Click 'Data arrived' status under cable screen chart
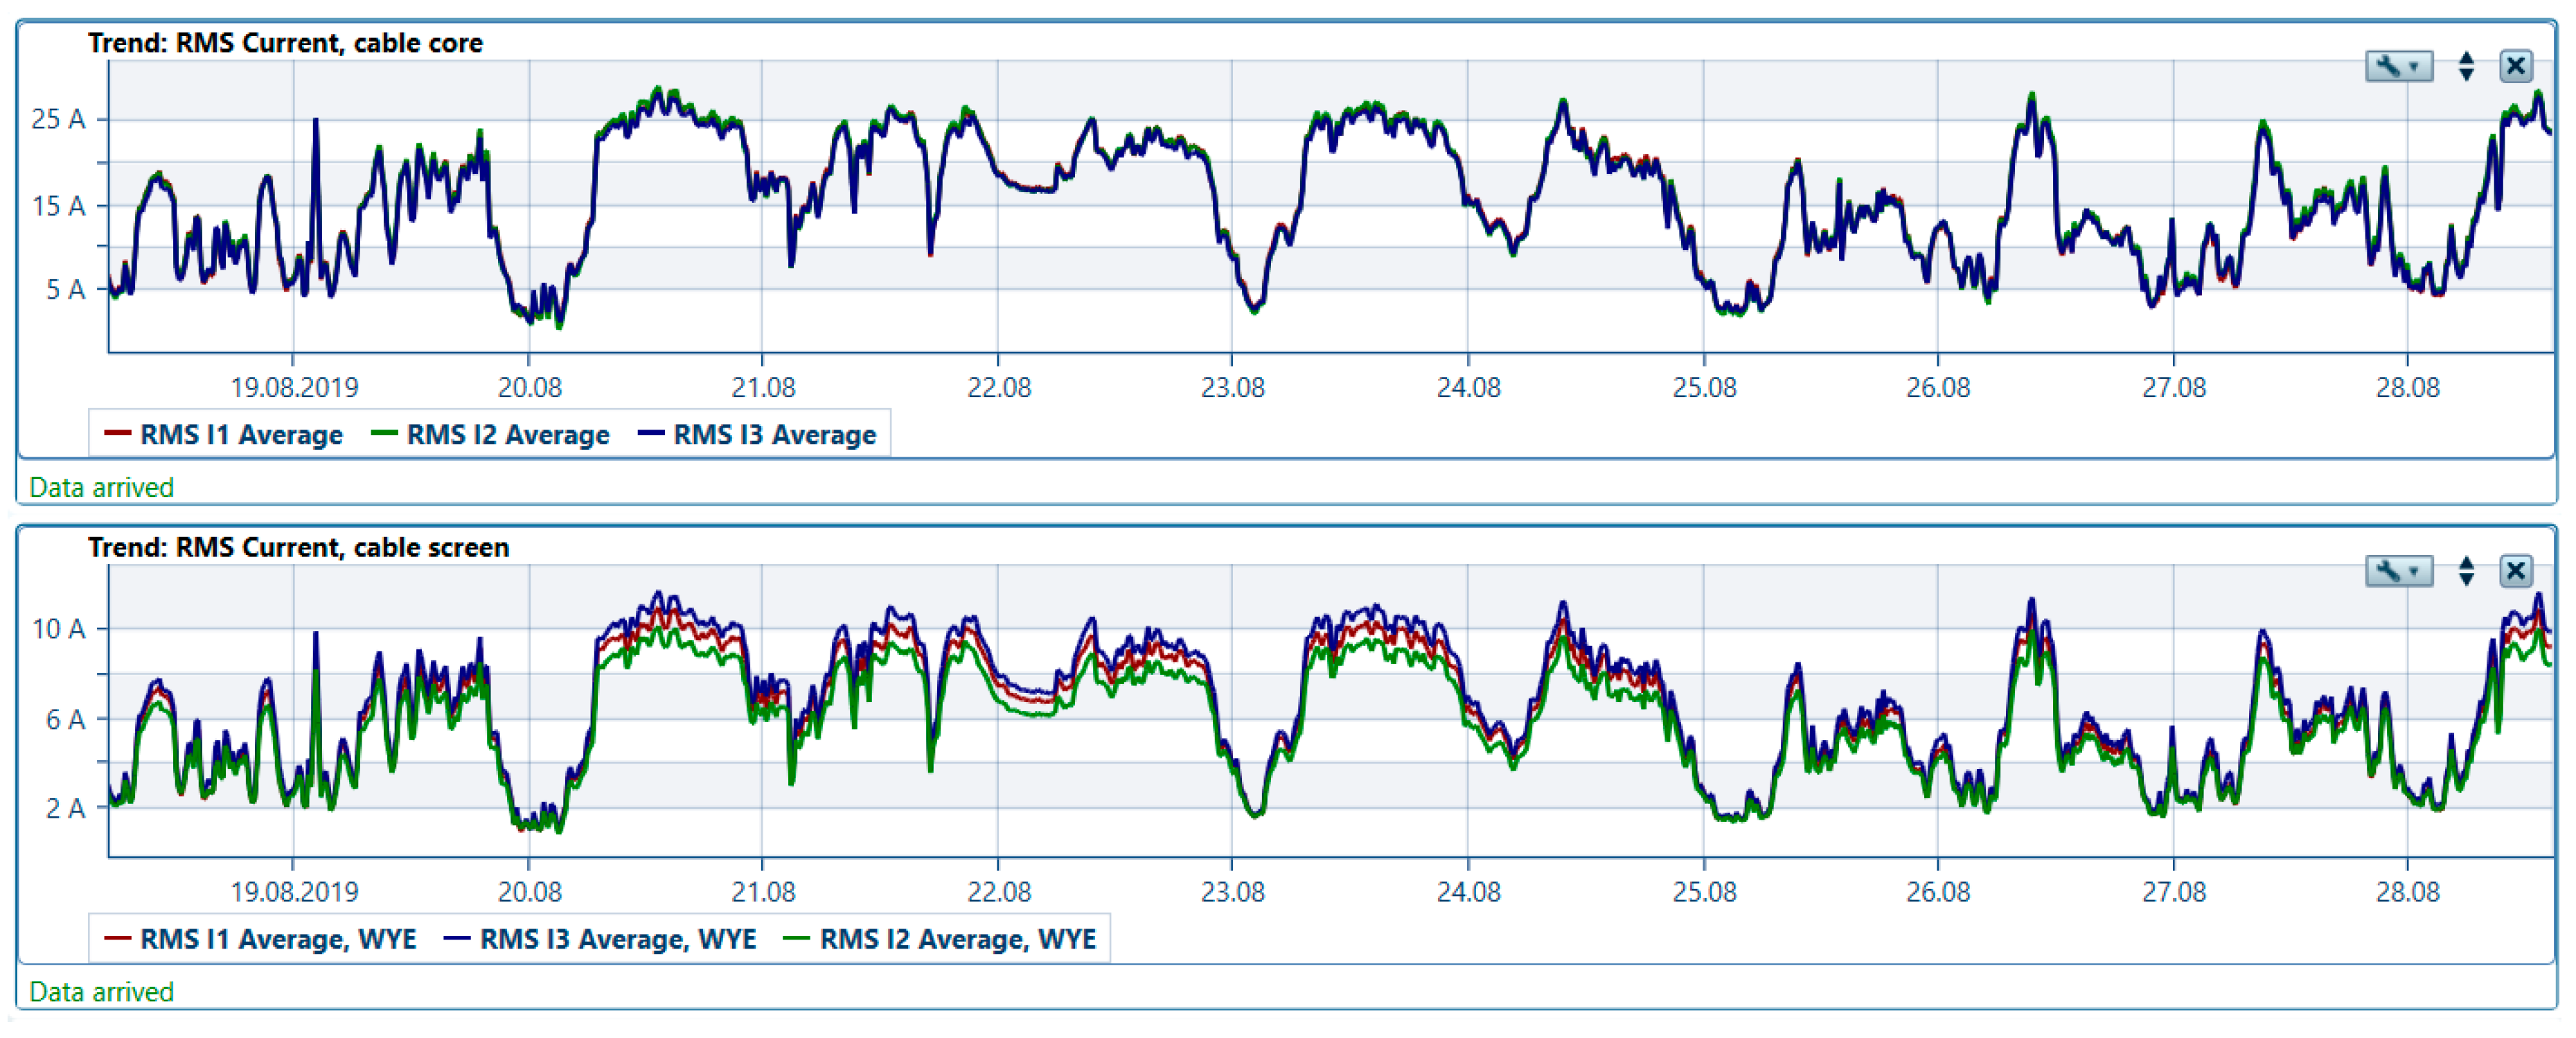 pyautogui.click(x=101, y=991)
